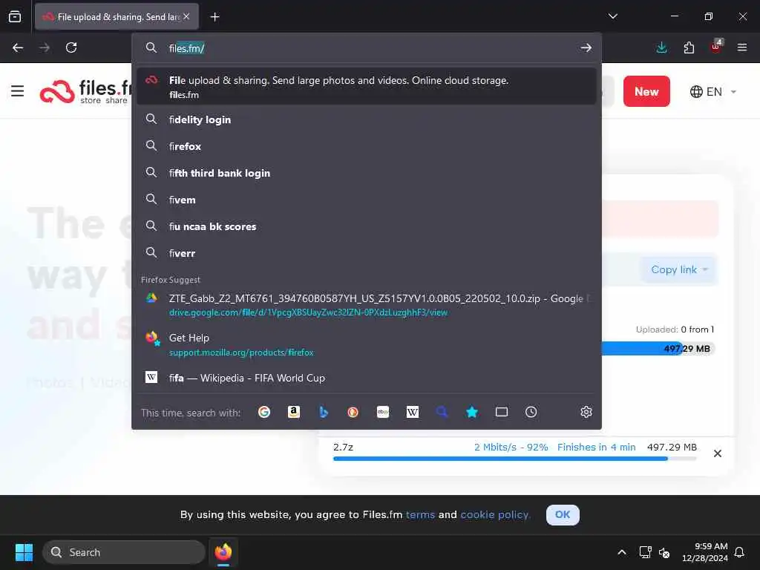The width and height of the screenshot is (760, 570).
Task: Search history clock icon
Action: tap(531, 412)
